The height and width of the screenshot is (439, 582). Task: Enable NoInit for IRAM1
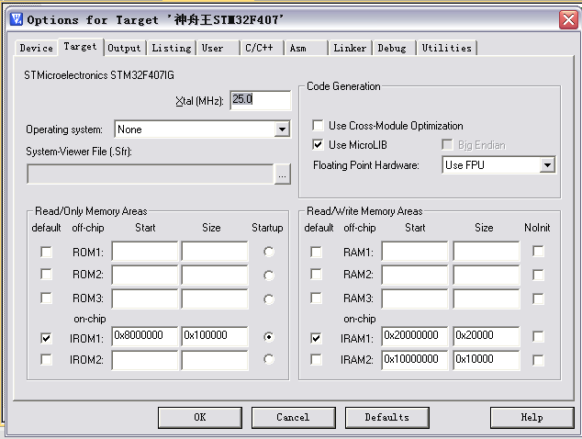point(538,336)
